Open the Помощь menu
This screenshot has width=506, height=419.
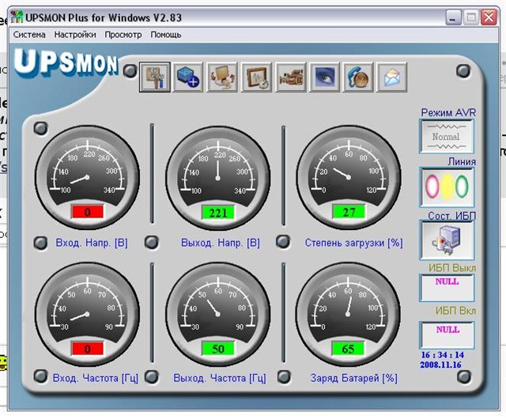(166, 35)
